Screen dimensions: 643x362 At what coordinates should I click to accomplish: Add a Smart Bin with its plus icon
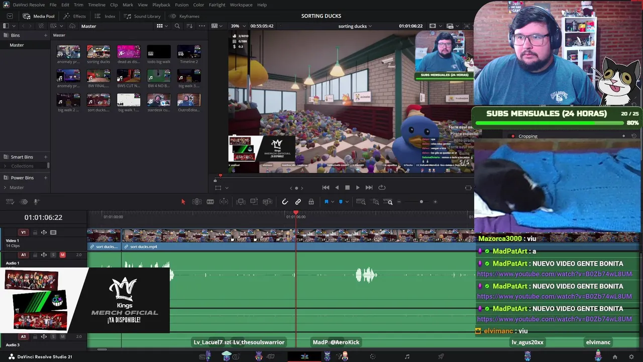45,157
